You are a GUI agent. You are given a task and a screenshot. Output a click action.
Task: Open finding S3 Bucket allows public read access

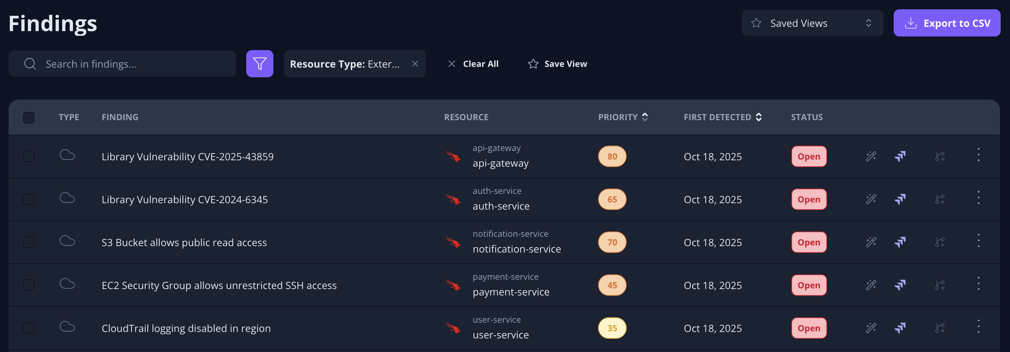click(x=184, y=243)
